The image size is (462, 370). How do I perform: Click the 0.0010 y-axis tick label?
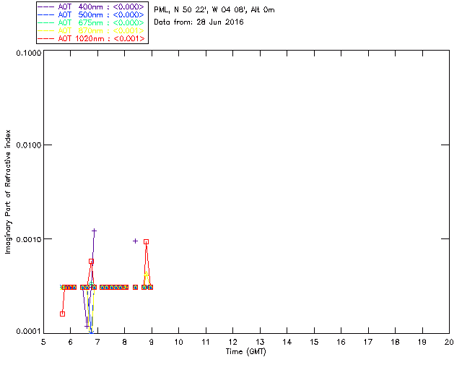tap(29, 239)
